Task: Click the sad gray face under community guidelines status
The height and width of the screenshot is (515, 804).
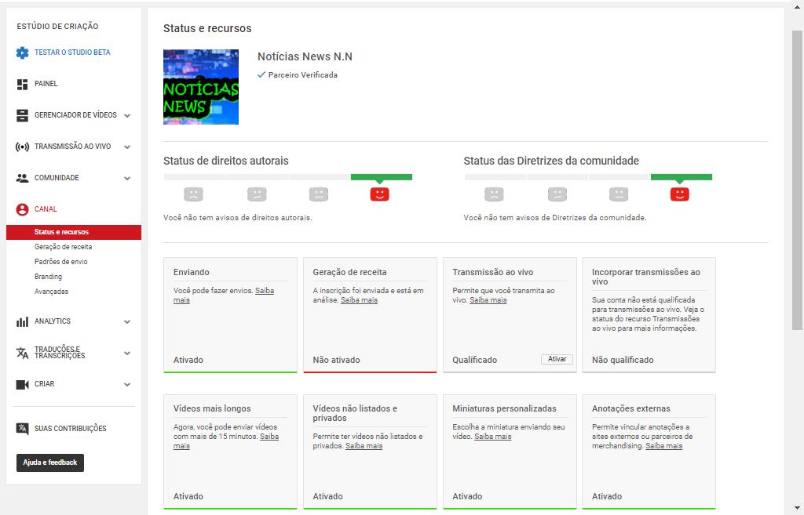Action: pos(494,194)
